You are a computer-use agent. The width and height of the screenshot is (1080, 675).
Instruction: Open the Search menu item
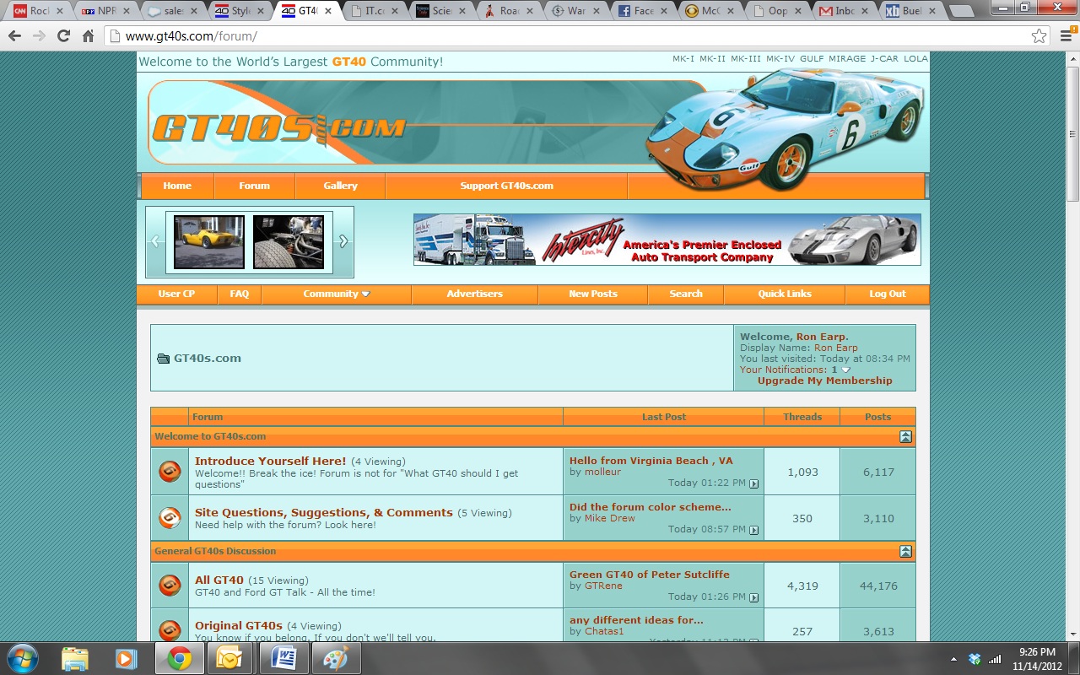[686, 294]
